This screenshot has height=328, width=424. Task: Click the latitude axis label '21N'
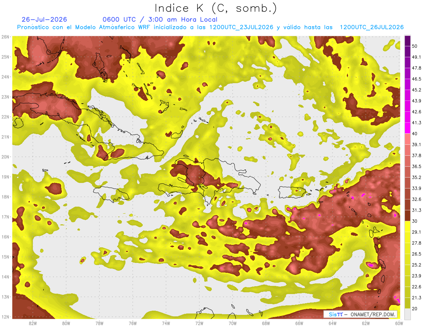(5, 137)
